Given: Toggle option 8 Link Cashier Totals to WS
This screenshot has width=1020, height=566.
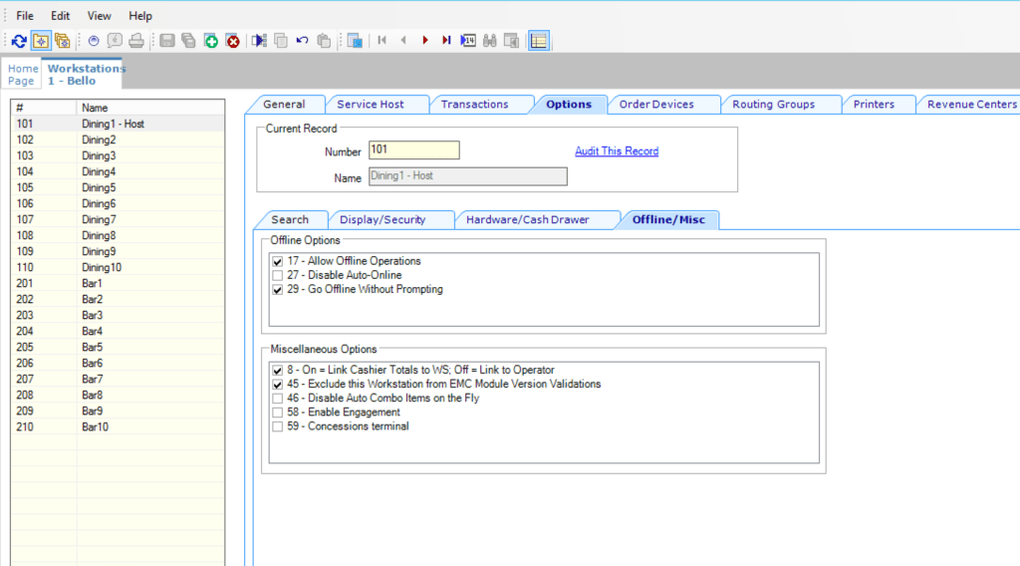Looking at the screenshot, I should [x=278, y=370].
